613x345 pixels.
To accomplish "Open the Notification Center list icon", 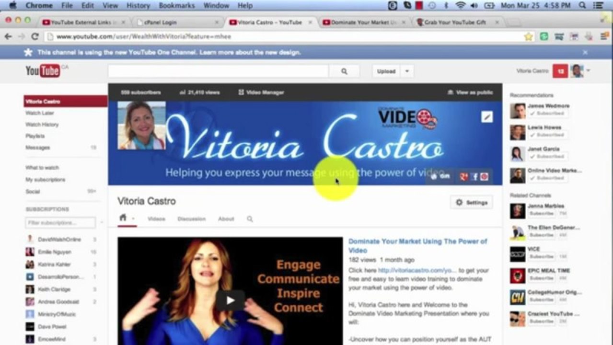I will [x=598, y=6].
